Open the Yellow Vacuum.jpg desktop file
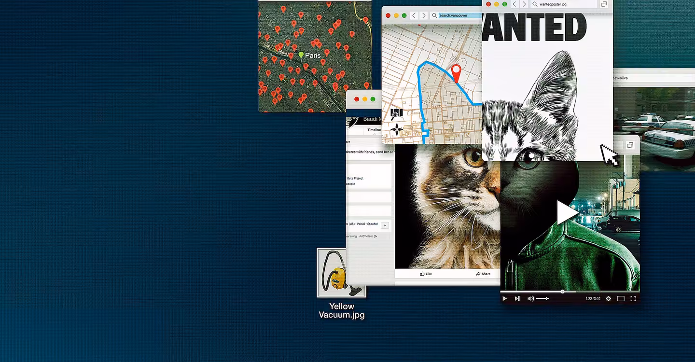This screenshot has height=362, width=695. (341, 273)
